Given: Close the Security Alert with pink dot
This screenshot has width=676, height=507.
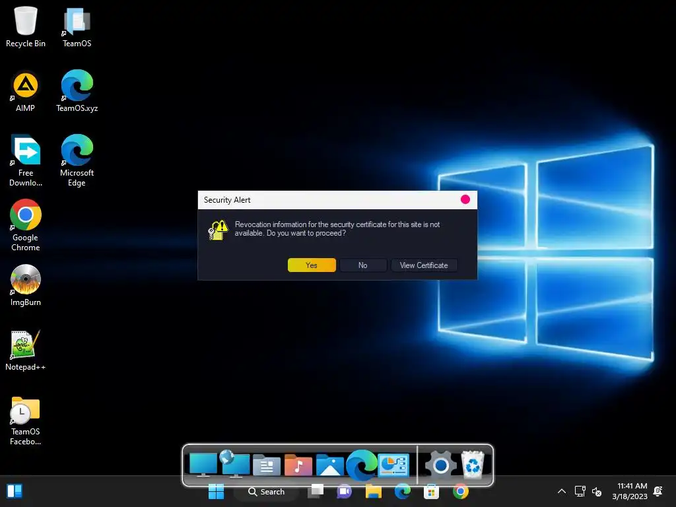Looking at the screenshot, I should click(x=465, y=199).
